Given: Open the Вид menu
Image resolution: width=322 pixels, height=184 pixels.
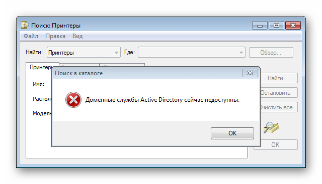Looking at the screenshot, I should pos(77,36).
